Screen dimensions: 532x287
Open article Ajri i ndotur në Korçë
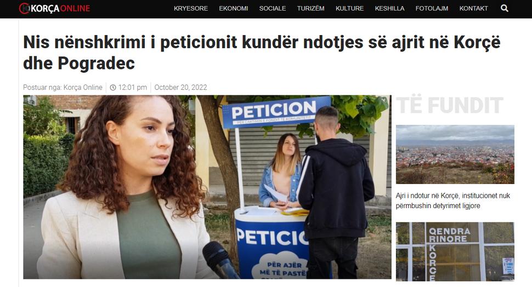452,200
